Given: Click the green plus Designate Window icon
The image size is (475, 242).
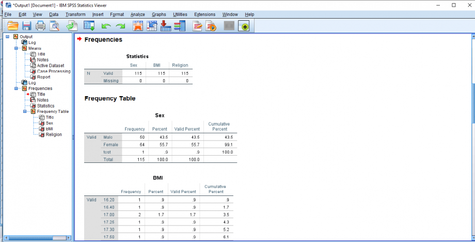Looking at the screenshot, I should [x=244, y=26].
